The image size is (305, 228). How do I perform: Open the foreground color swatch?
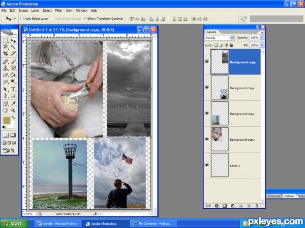click(7, 120)
